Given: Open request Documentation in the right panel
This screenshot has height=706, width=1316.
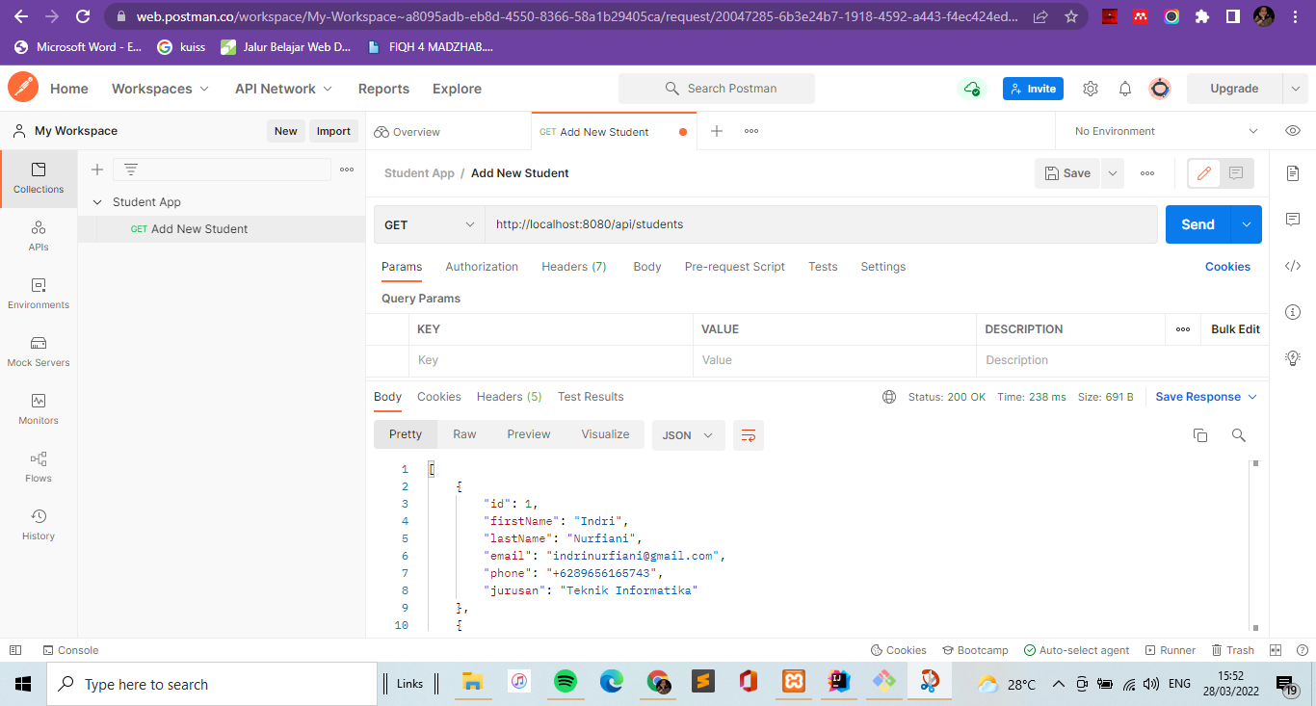Looking at the screenshot, I should [x=1293, y=173].
